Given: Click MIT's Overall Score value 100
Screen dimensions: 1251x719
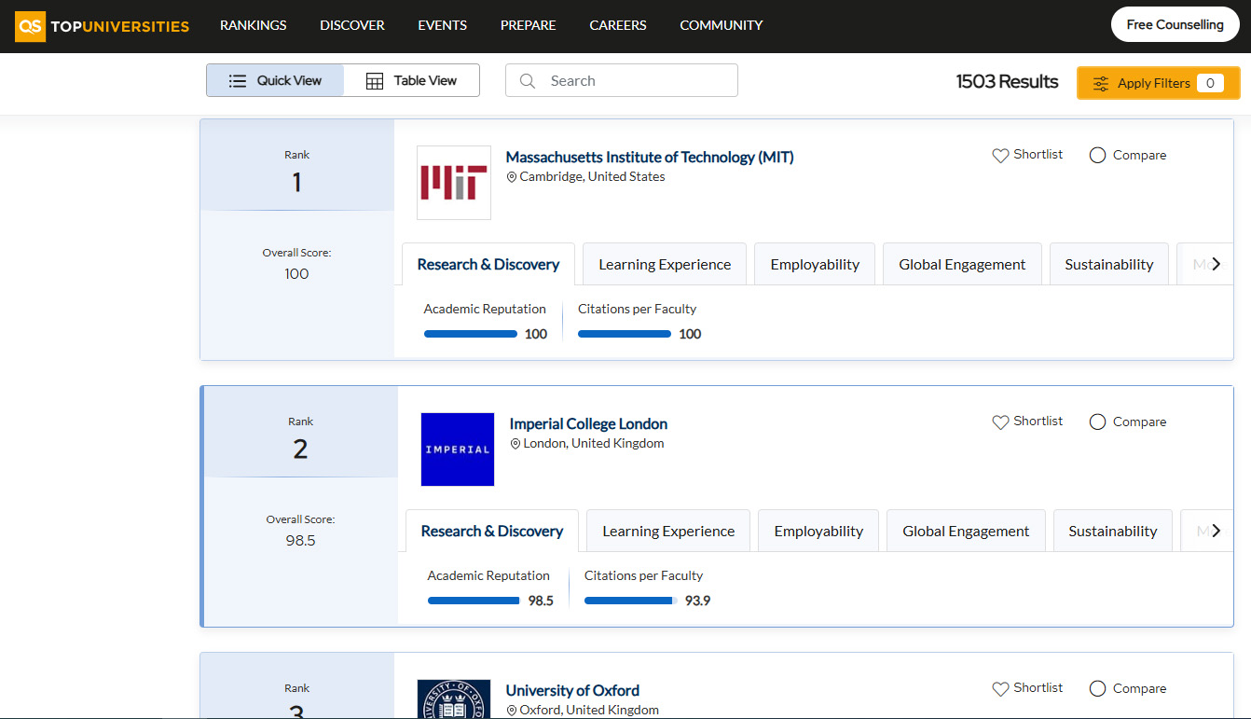Looking at the screenshot, I should point(296,273).
